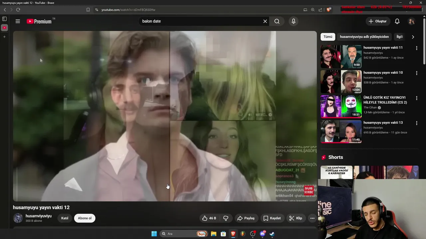Open the YouTube guide hamburger menu
The width and height of the screenshot is (426, 239).
pyautogui.click(x=18, y=21)
